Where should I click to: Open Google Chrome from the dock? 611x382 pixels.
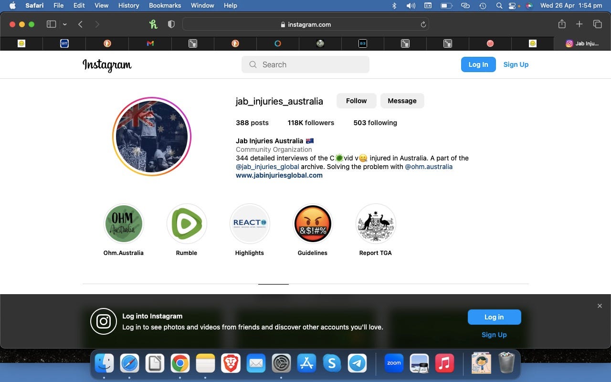click(x=180, y=364)
